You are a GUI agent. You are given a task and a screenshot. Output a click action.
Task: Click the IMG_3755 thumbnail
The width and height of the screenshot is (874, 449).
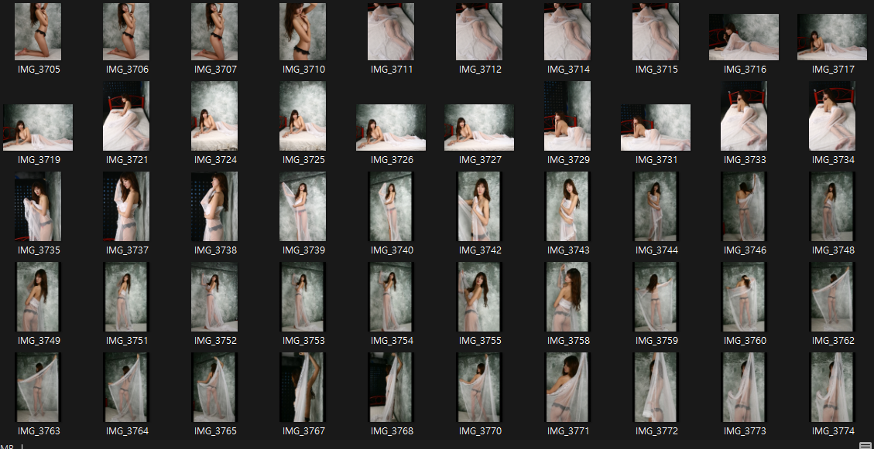click(478, 297)
